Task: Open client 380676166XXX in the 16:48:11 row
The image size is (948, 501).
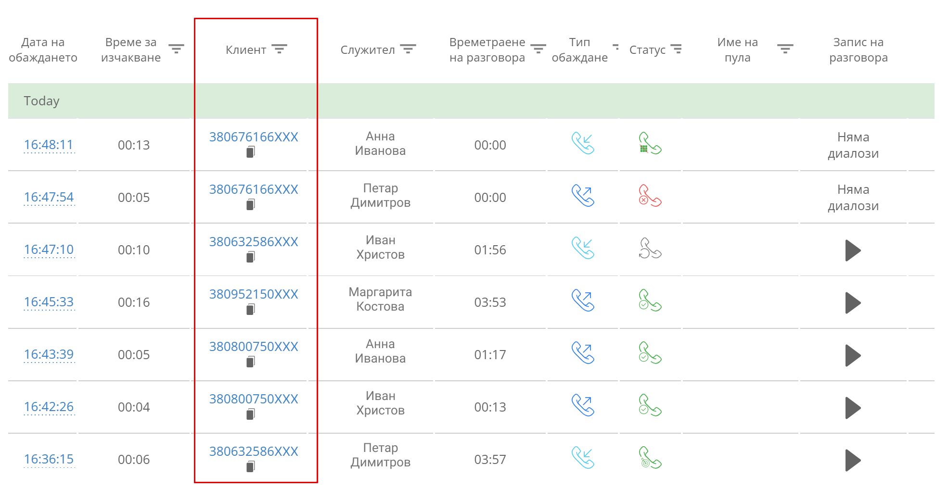Action: [x=254, y=137]
